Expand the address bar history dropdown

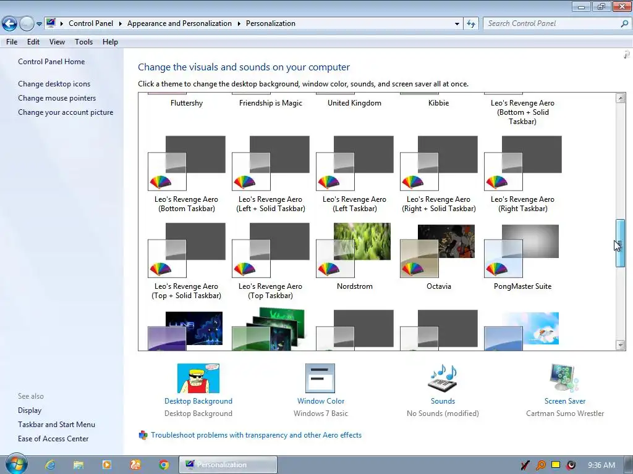tap(457, 24)
